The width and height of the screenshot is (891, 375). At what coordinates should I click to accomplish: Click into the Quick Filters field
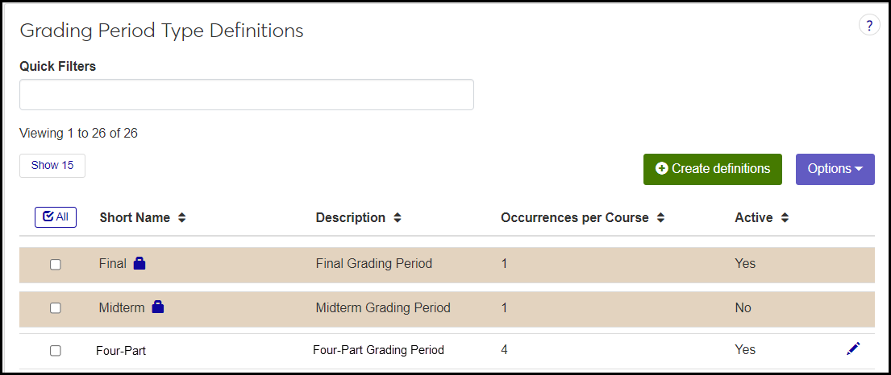(246, 94)
